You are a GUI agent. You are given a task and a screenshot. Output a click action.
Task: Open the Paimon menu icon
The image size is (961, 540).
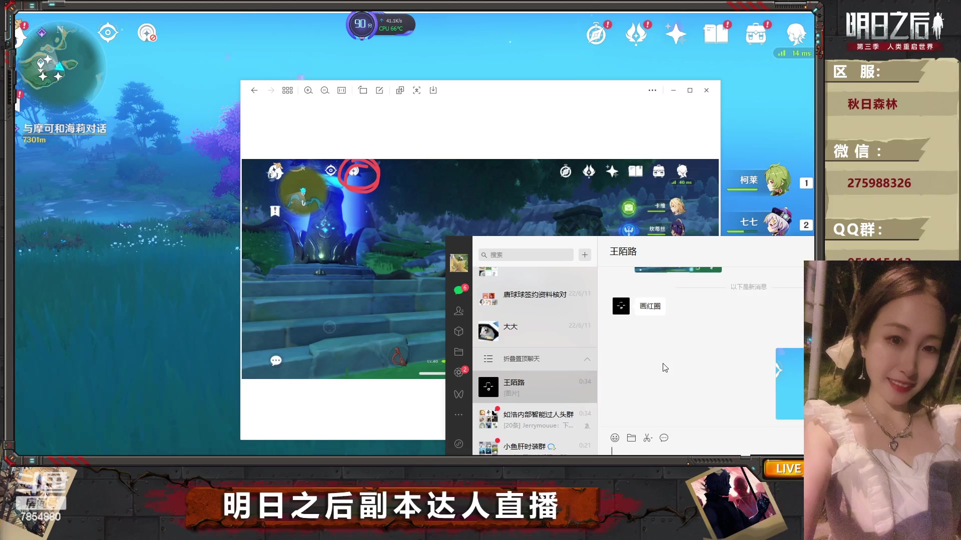pyautogui.click(x=20, y=34)
